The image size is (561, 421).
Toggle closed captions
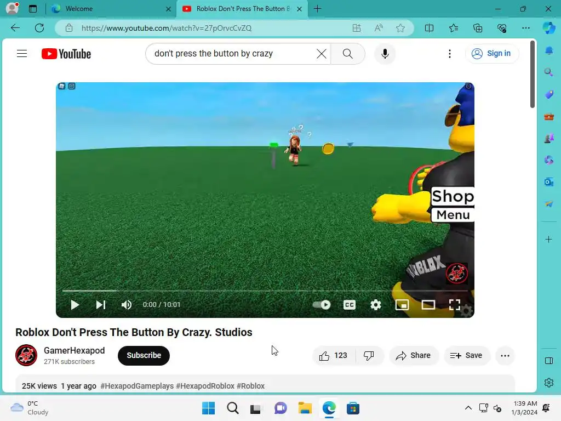349,305
